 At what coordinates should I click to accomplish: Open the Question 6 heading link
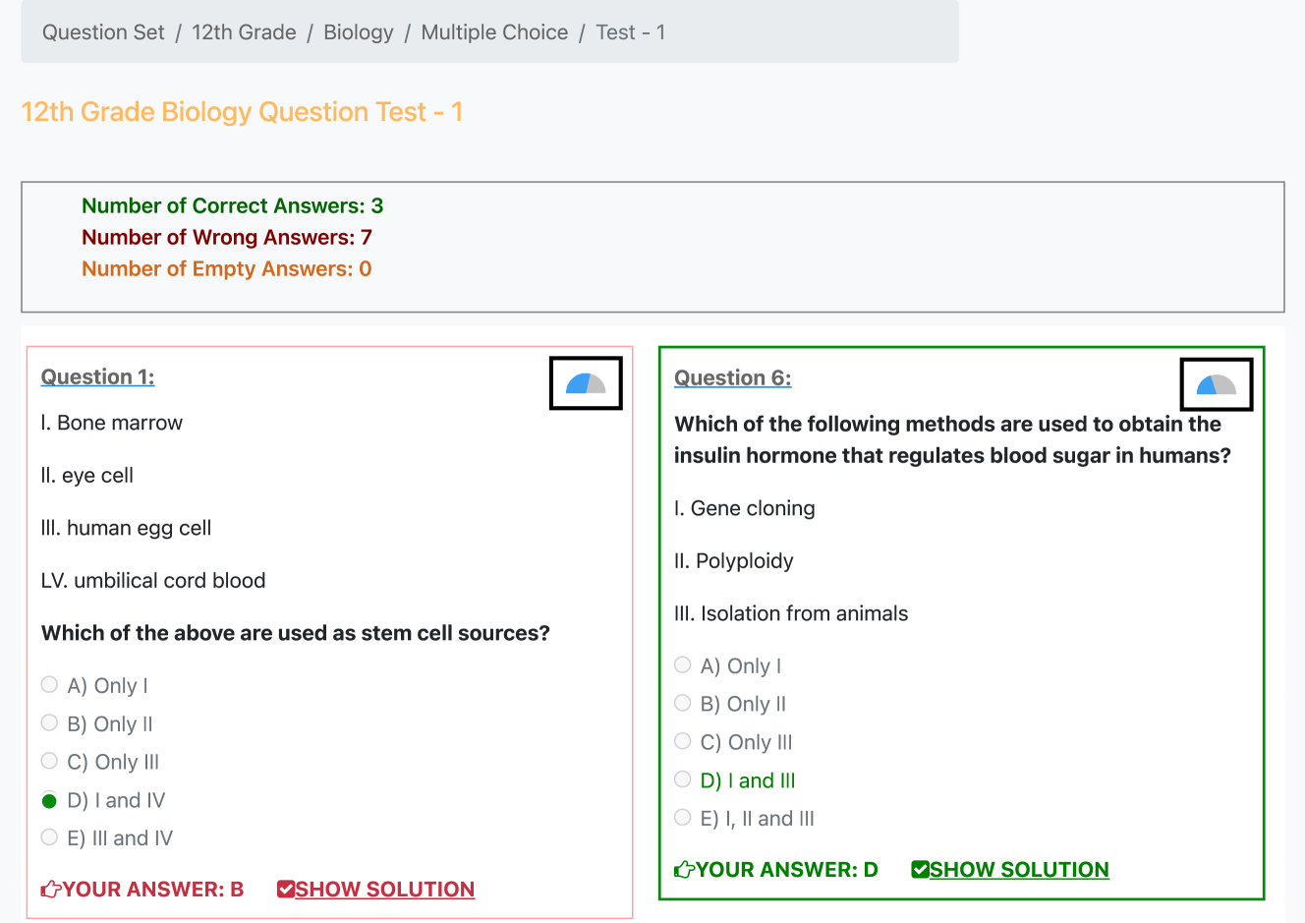coord(732,378)
